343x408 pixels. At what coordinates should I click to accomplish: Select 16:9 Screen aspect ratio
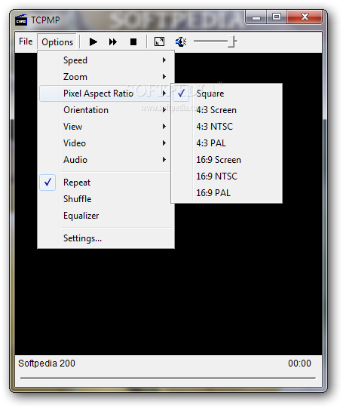coord(227,160)
